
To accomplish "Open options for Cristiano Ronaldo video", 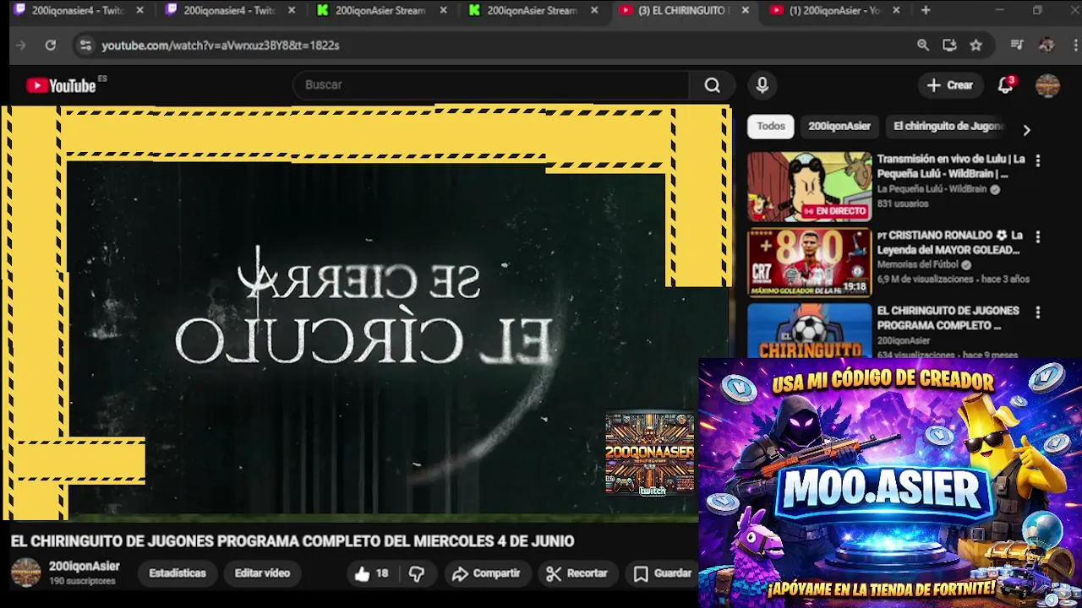I will point(1037,237).
